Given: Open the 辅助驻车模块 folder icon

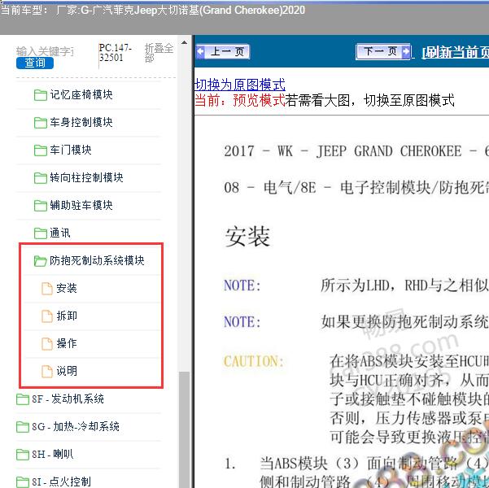Looking at the screenshot, I should coord(40,206).
